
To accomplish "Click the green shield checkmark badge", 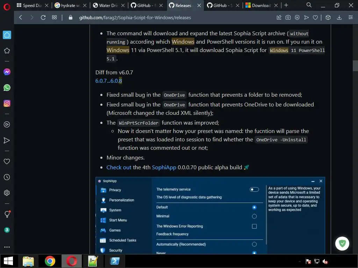I will (x=342, y=244).
